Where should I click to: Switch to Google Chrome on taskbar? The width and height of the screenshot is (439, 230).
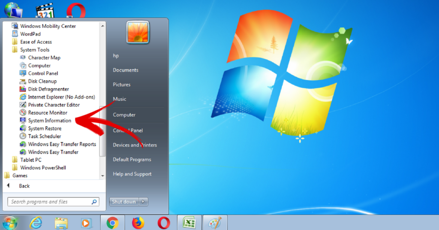click(112, 223)
